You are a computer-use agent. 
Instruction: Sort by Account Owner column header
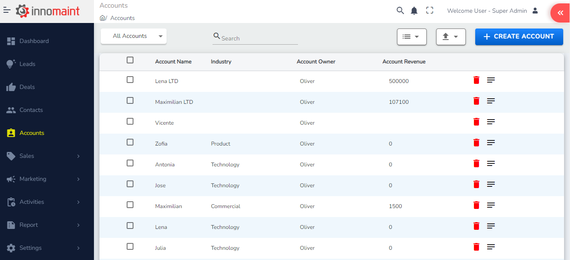click(x=316, y=62)
